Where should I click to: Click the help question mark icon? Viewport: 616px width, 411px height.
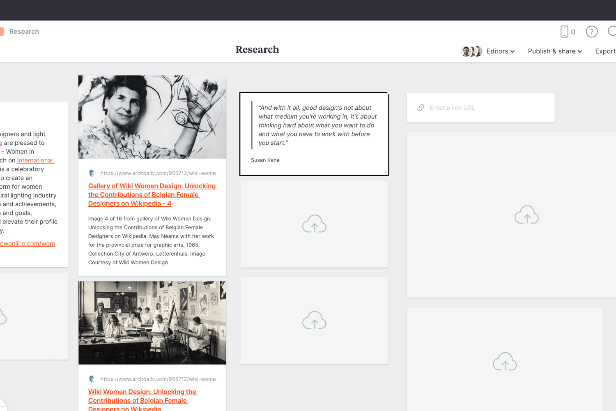[x=592, y=31]
